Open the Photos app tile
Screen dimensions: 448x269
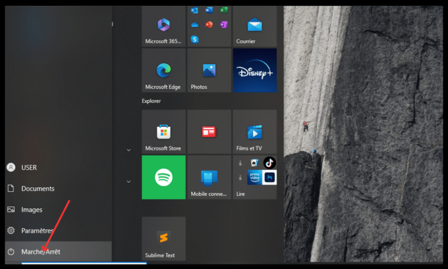[209, 71]
